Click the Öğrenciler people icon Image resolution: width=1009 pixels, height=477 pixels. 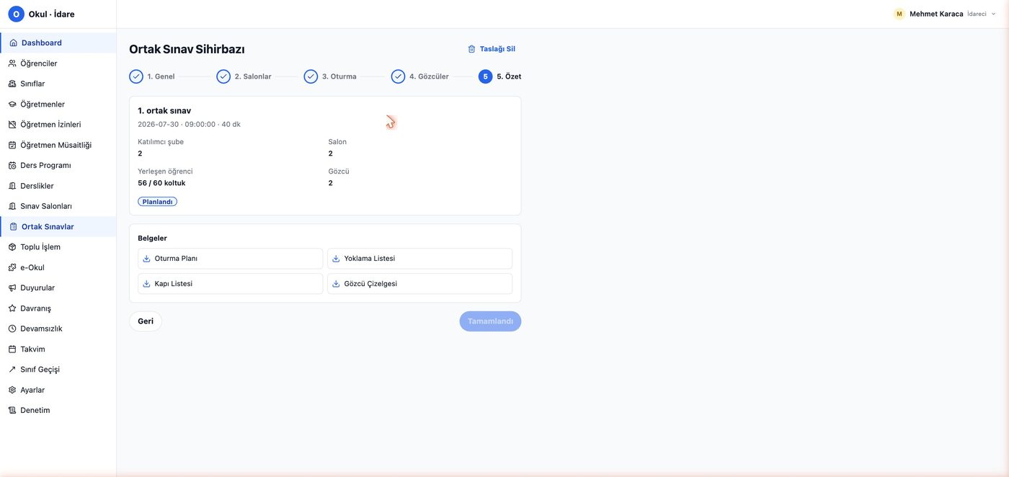click(x=12, y=63)
